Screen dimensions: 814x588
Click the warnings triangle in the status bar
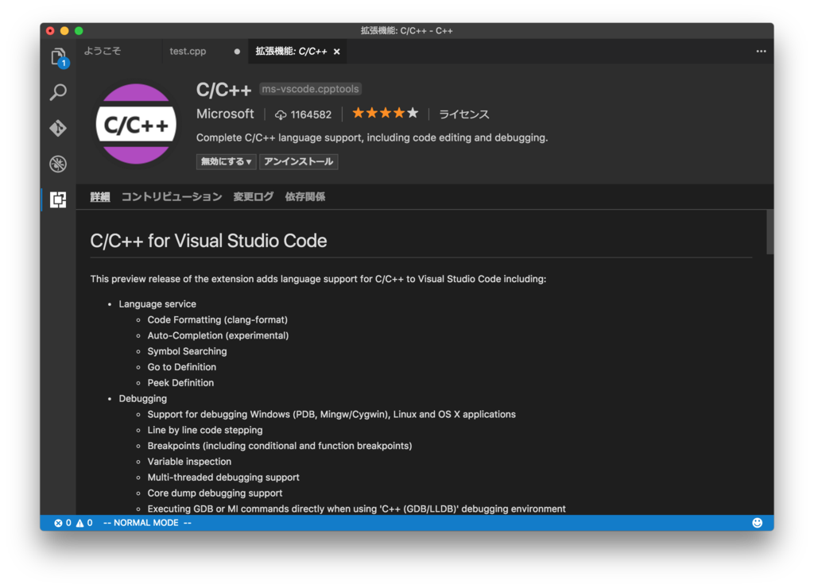coord(80,523)
